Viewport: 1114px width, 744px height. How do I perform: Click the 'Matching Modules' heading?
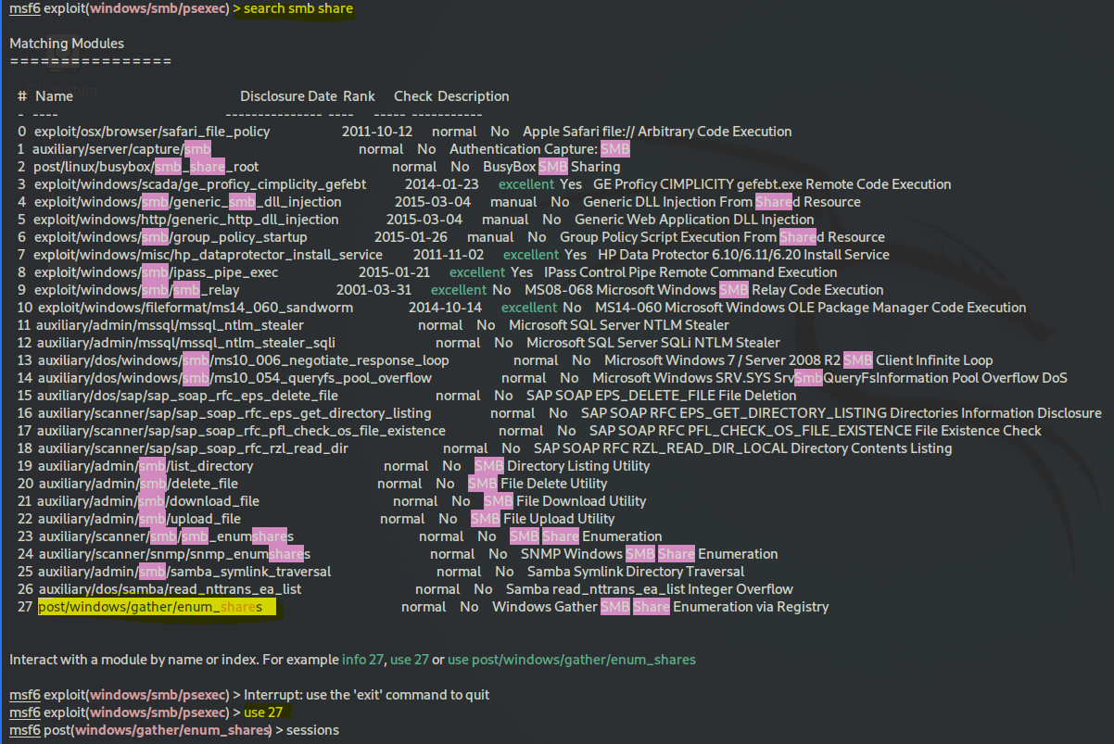click(67, 44)
